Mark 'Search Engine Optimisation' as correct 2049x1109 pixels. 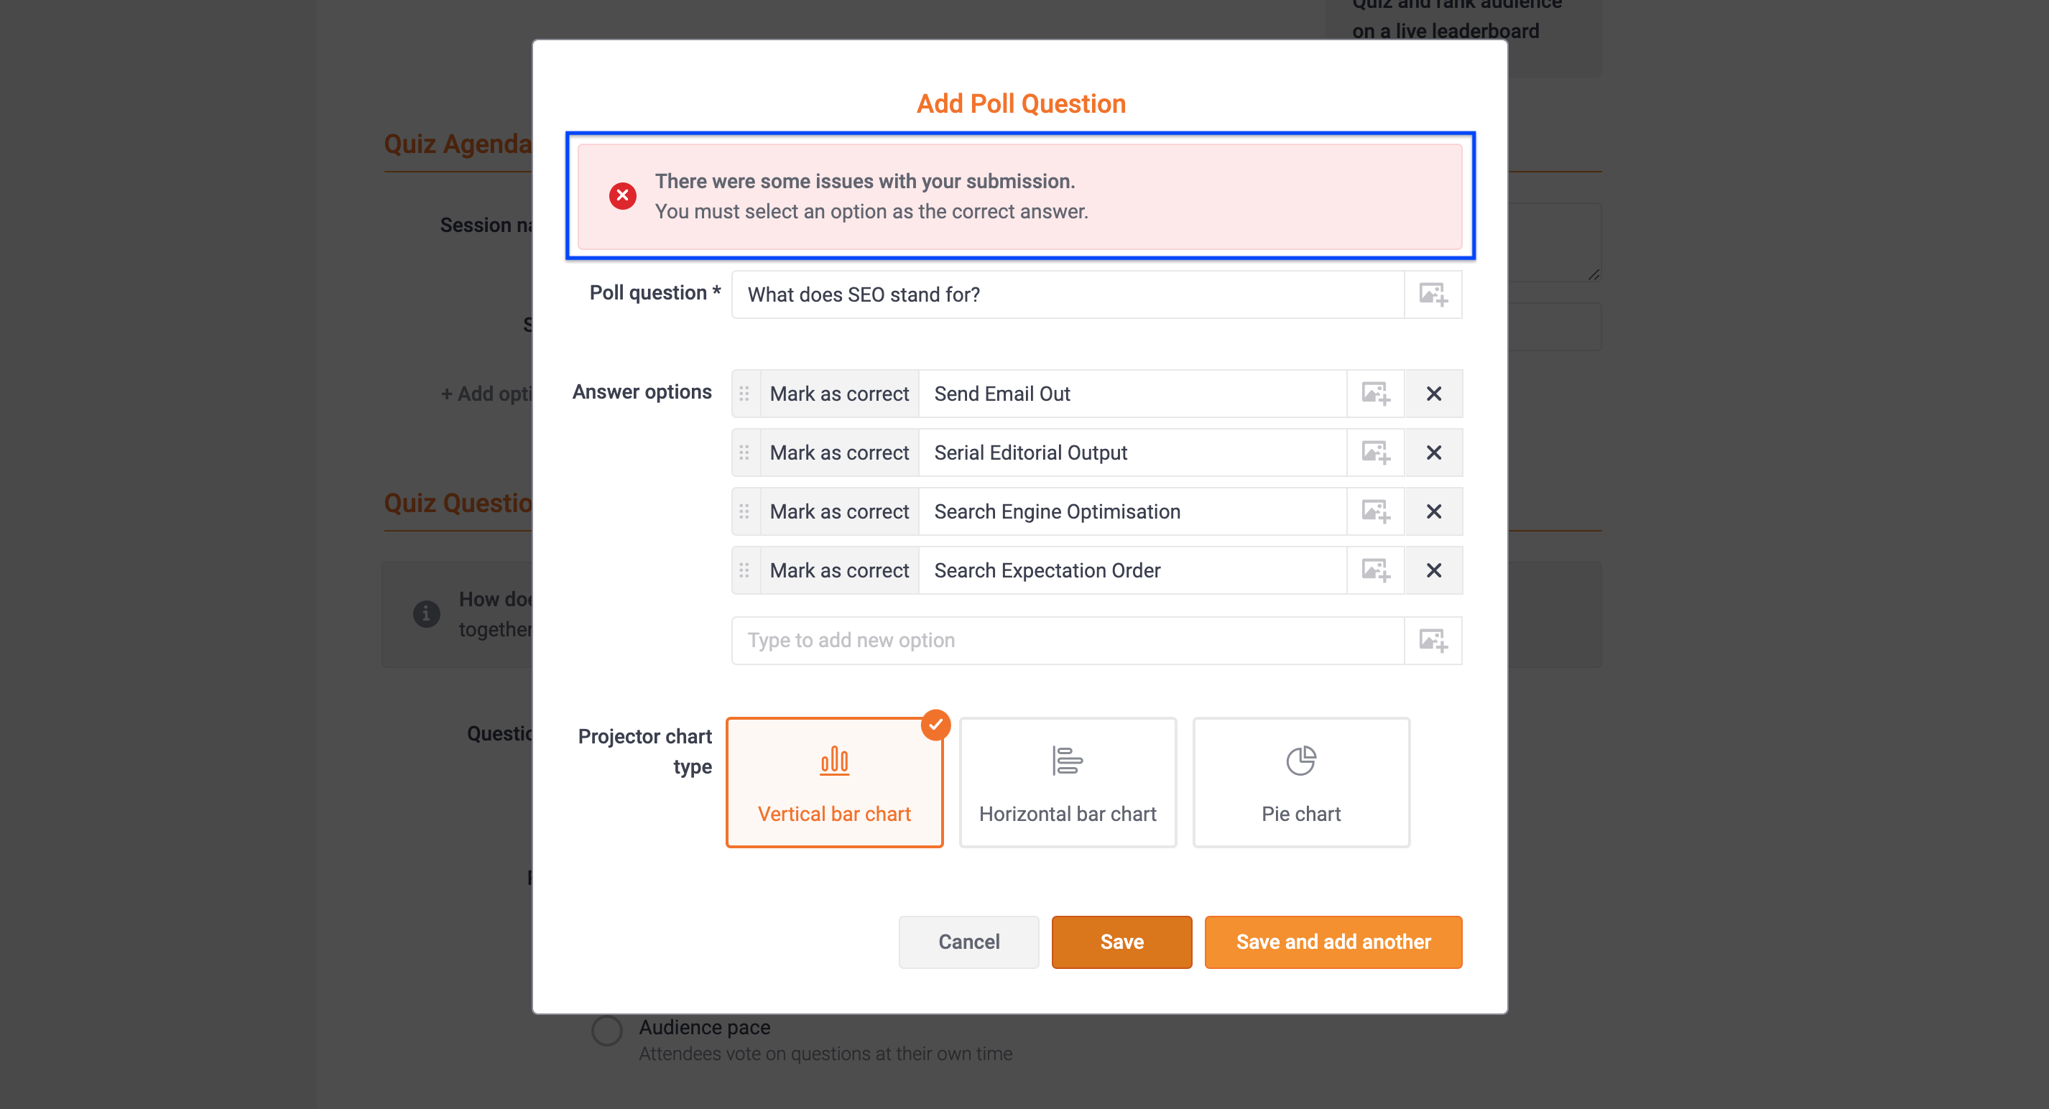point(839,511)
